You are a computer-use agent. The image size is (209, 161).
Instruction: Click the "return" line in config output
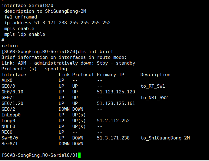point(10,46)
